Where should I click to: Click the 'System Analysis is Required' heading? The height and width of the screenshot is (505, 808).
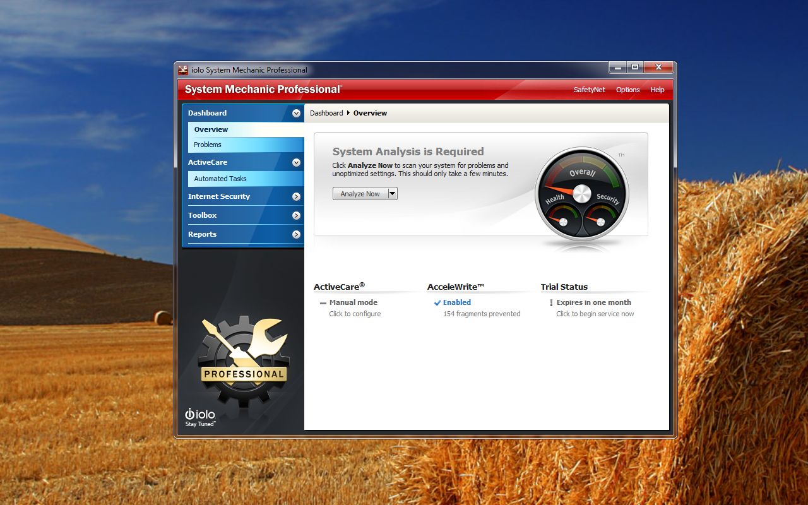coord(408,151)
